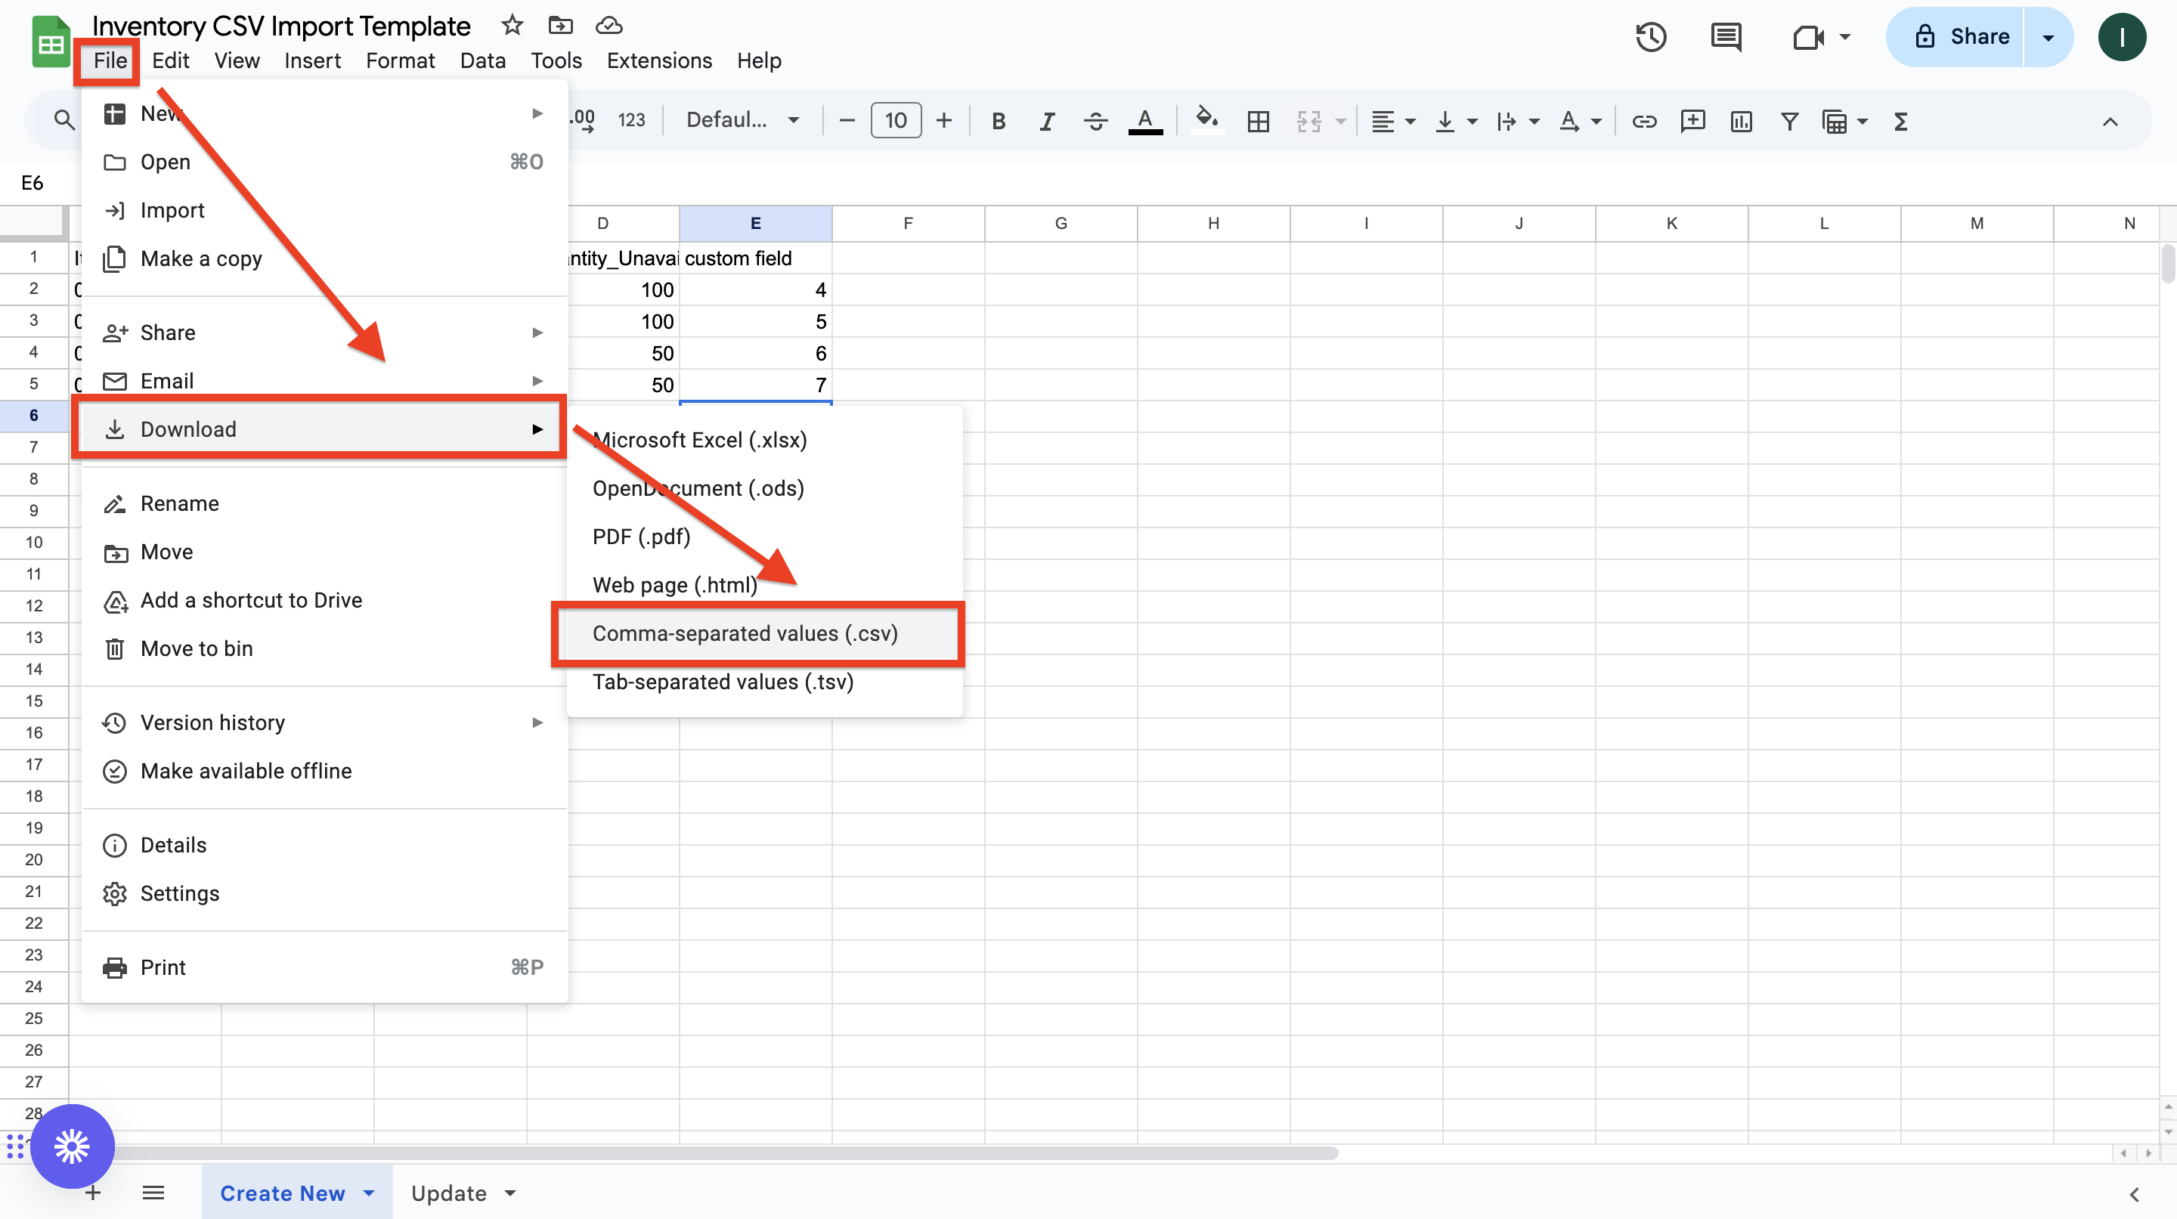
Task: Click the borders toolbar icon
Action: pyautogui.click(x=1258, y=122)
